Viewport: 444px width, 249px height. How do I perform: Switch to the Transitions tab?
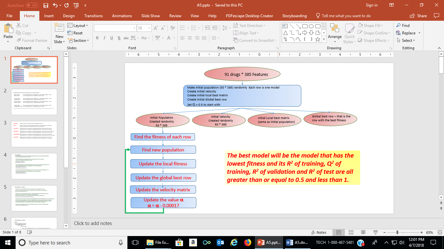(94, 16)
